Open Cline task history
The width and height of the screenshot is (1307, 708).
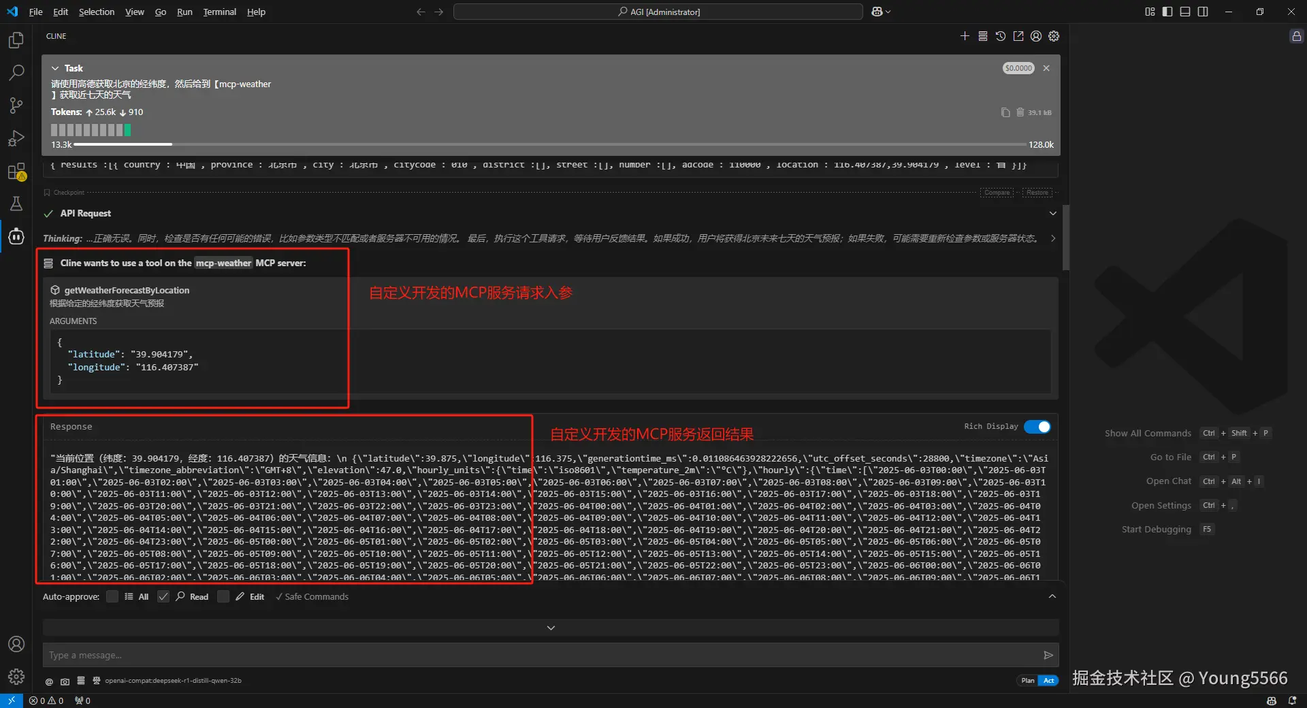1001,36
